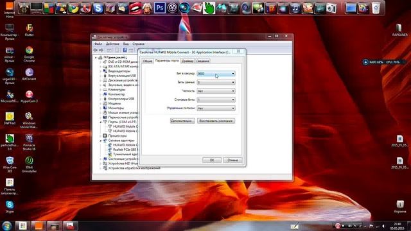Open the SWFText desktop icon

pyautogui.click(x=10, y=118)
